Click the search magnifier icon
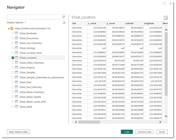The width and height of the screenshot is (176, 140). coord(63,17)
